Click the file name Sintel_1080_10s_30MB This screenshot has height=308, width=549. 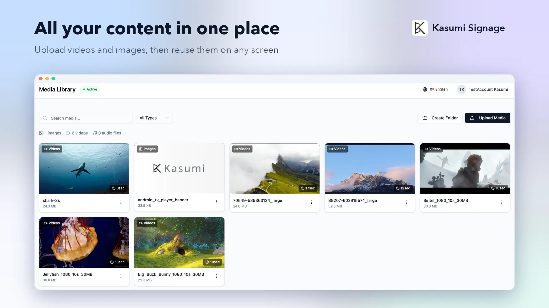coord(445,200)
